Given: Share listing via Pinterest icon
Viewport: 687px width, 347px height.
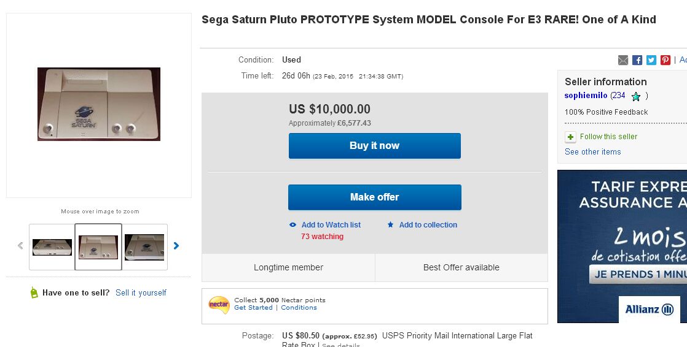Looking at the screenshot, I should click(x=665, y=60).
